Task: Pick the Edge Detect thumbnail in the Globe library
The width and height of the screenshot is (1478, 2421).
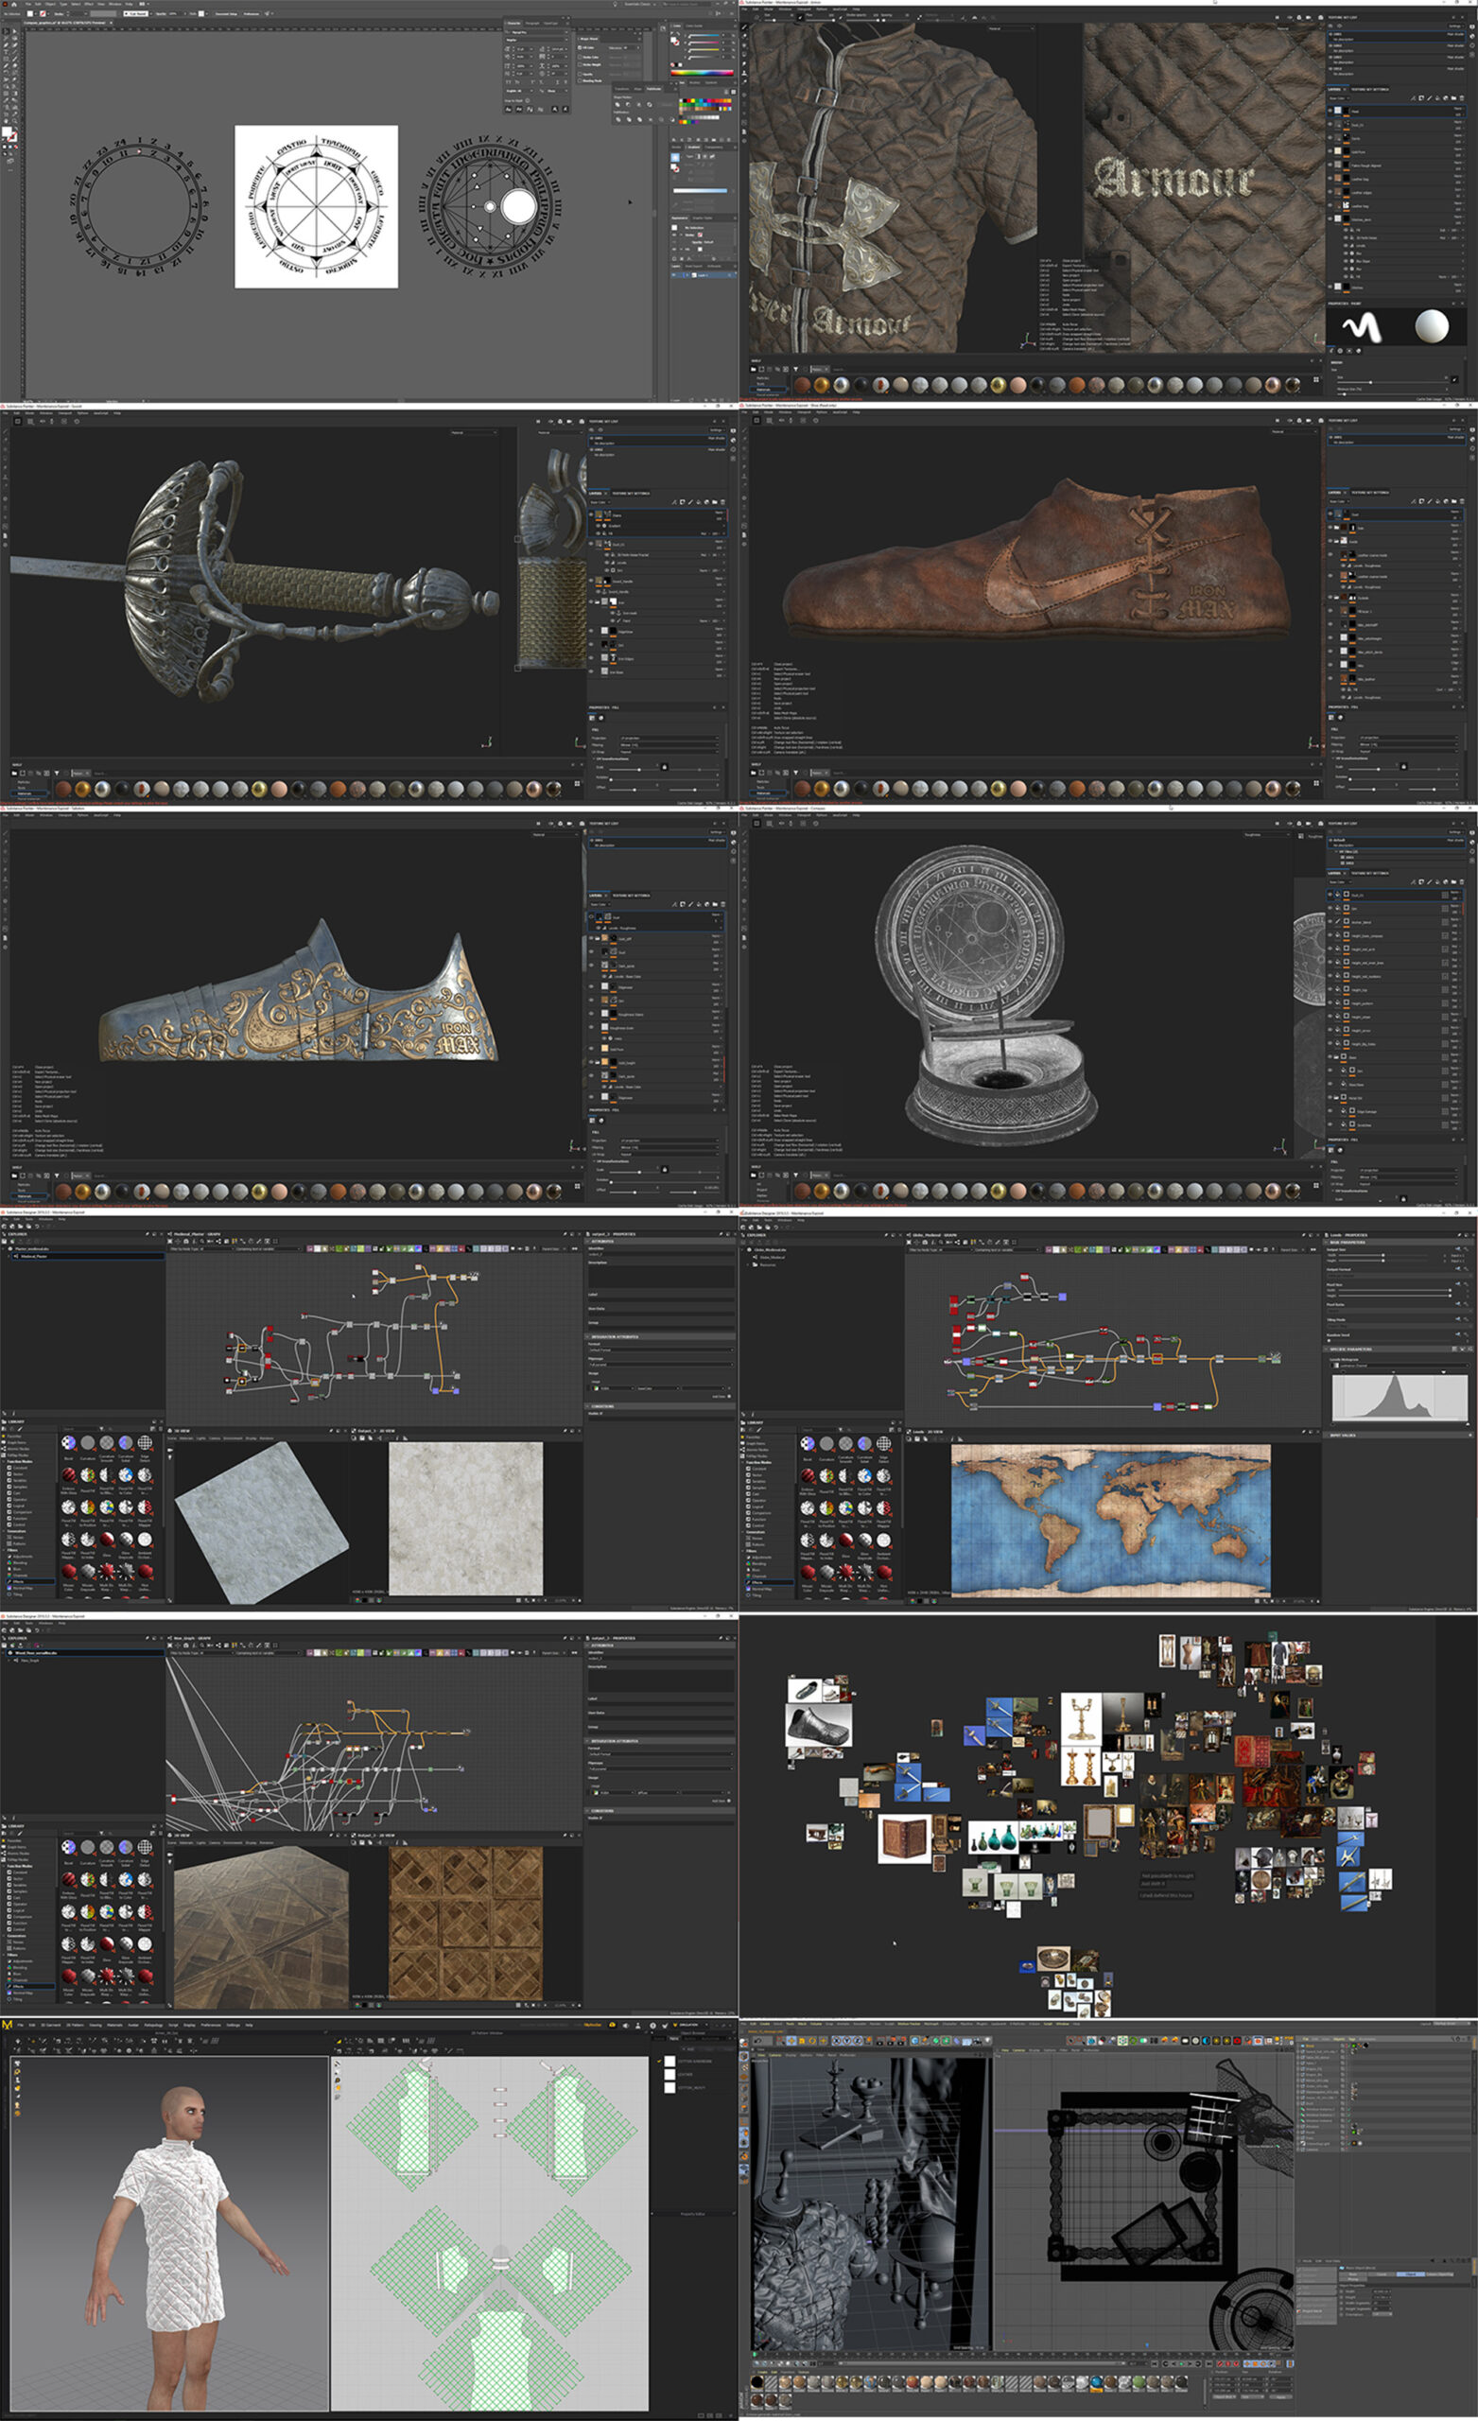Action: (x=883, y=1443)
